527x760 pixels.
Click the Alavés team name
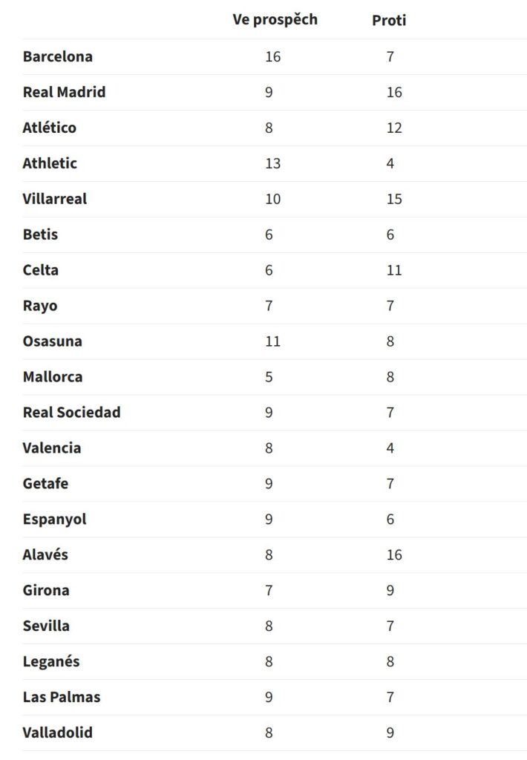coord(45,554)
